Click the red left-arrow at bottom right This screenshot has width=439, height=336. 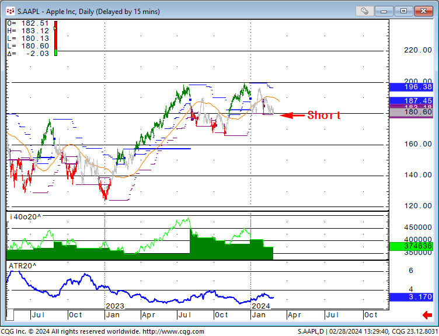427,315
